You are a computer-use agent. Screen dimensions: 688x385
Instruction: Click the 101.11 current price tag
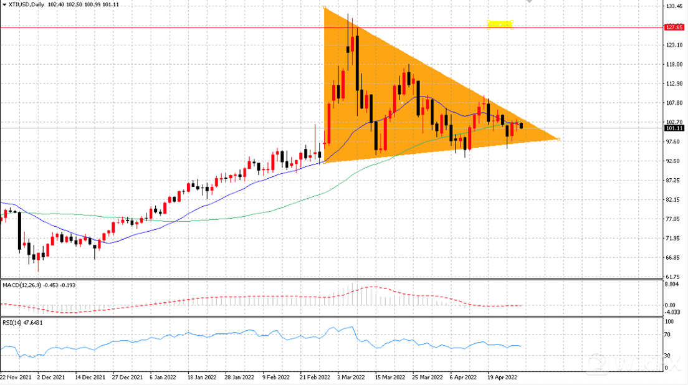tap(674, 128)
